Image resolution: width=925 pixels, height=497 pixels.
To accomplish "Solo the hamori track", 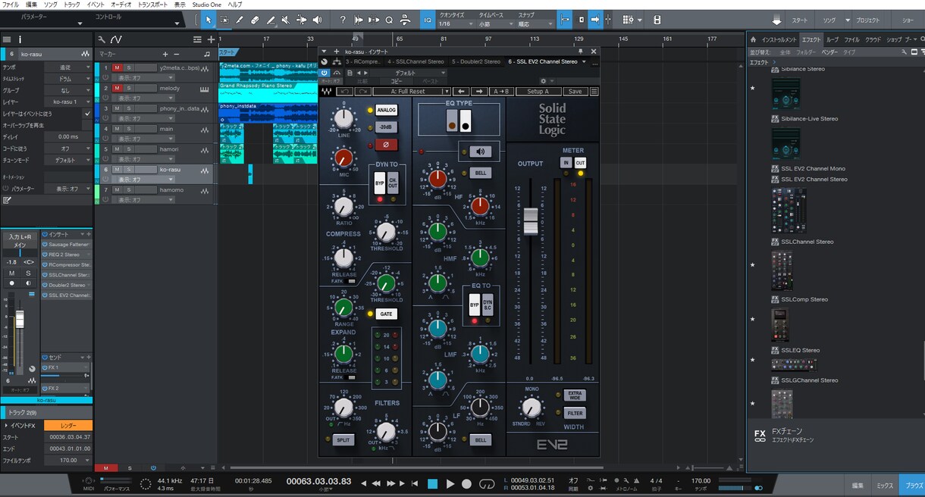I will 129,149.
